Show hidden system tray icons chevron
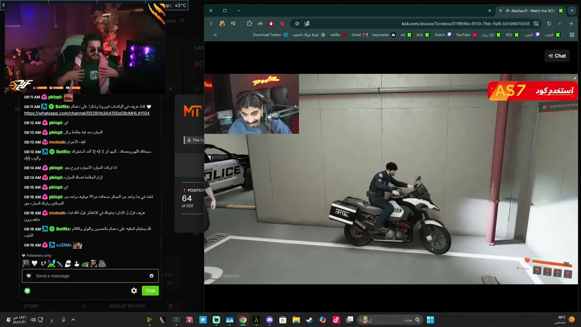The height and width of the screenshot is (327, 581). (73, 320)
